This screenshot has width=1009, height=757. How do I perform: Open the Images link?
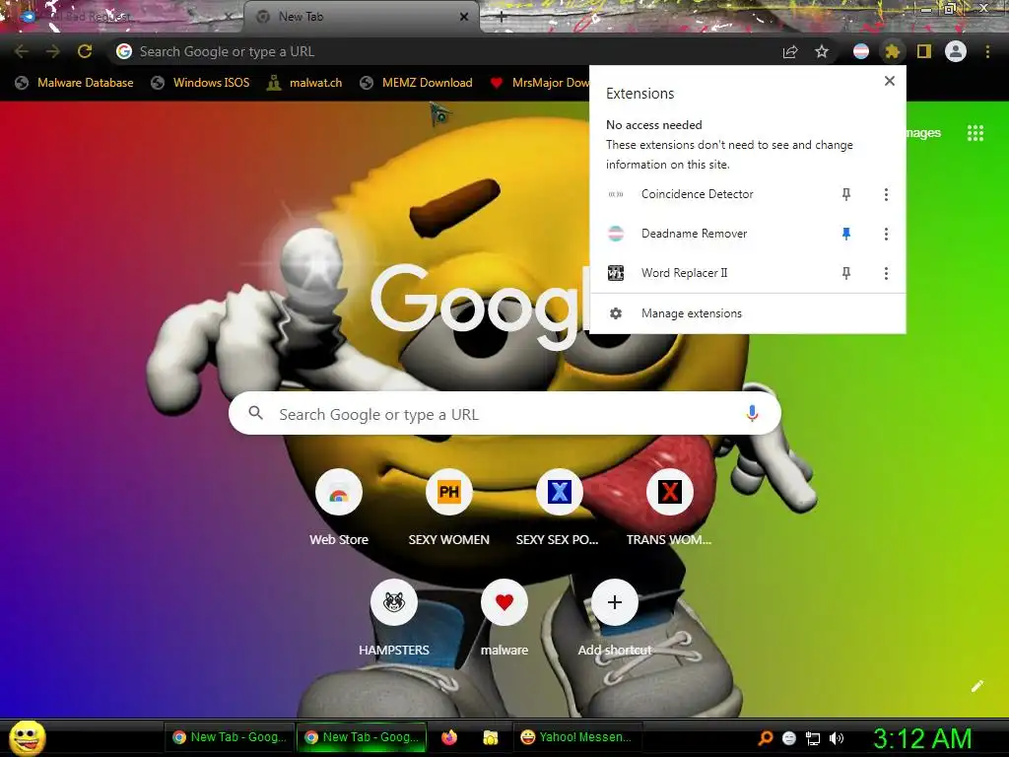(x=923, y=133)
